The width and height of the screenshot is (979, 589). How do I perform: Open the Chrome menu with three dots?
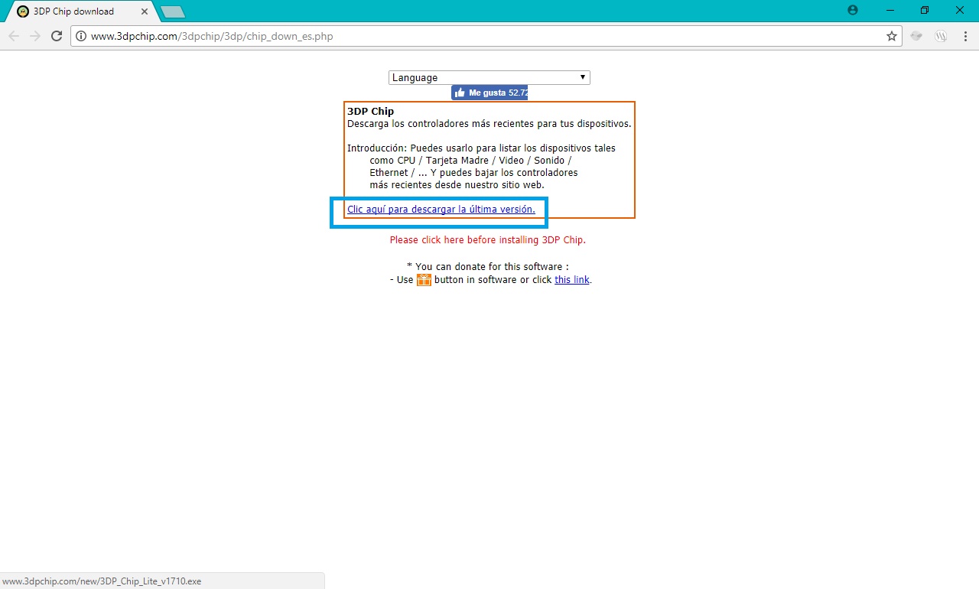click(964, 36)
